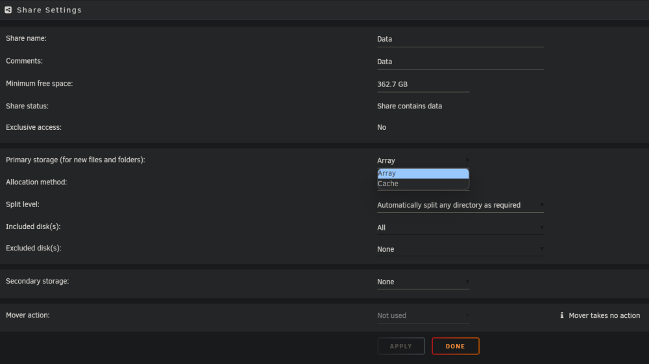Viewport: 649px width, 364px height.
Task: Click the 'Minimum free space:' label
Action: (40, 84)
